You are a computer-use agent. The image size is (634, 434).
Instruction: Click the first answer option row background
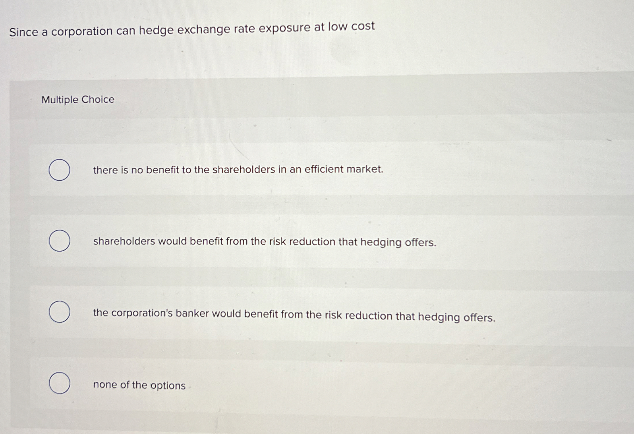332,170
